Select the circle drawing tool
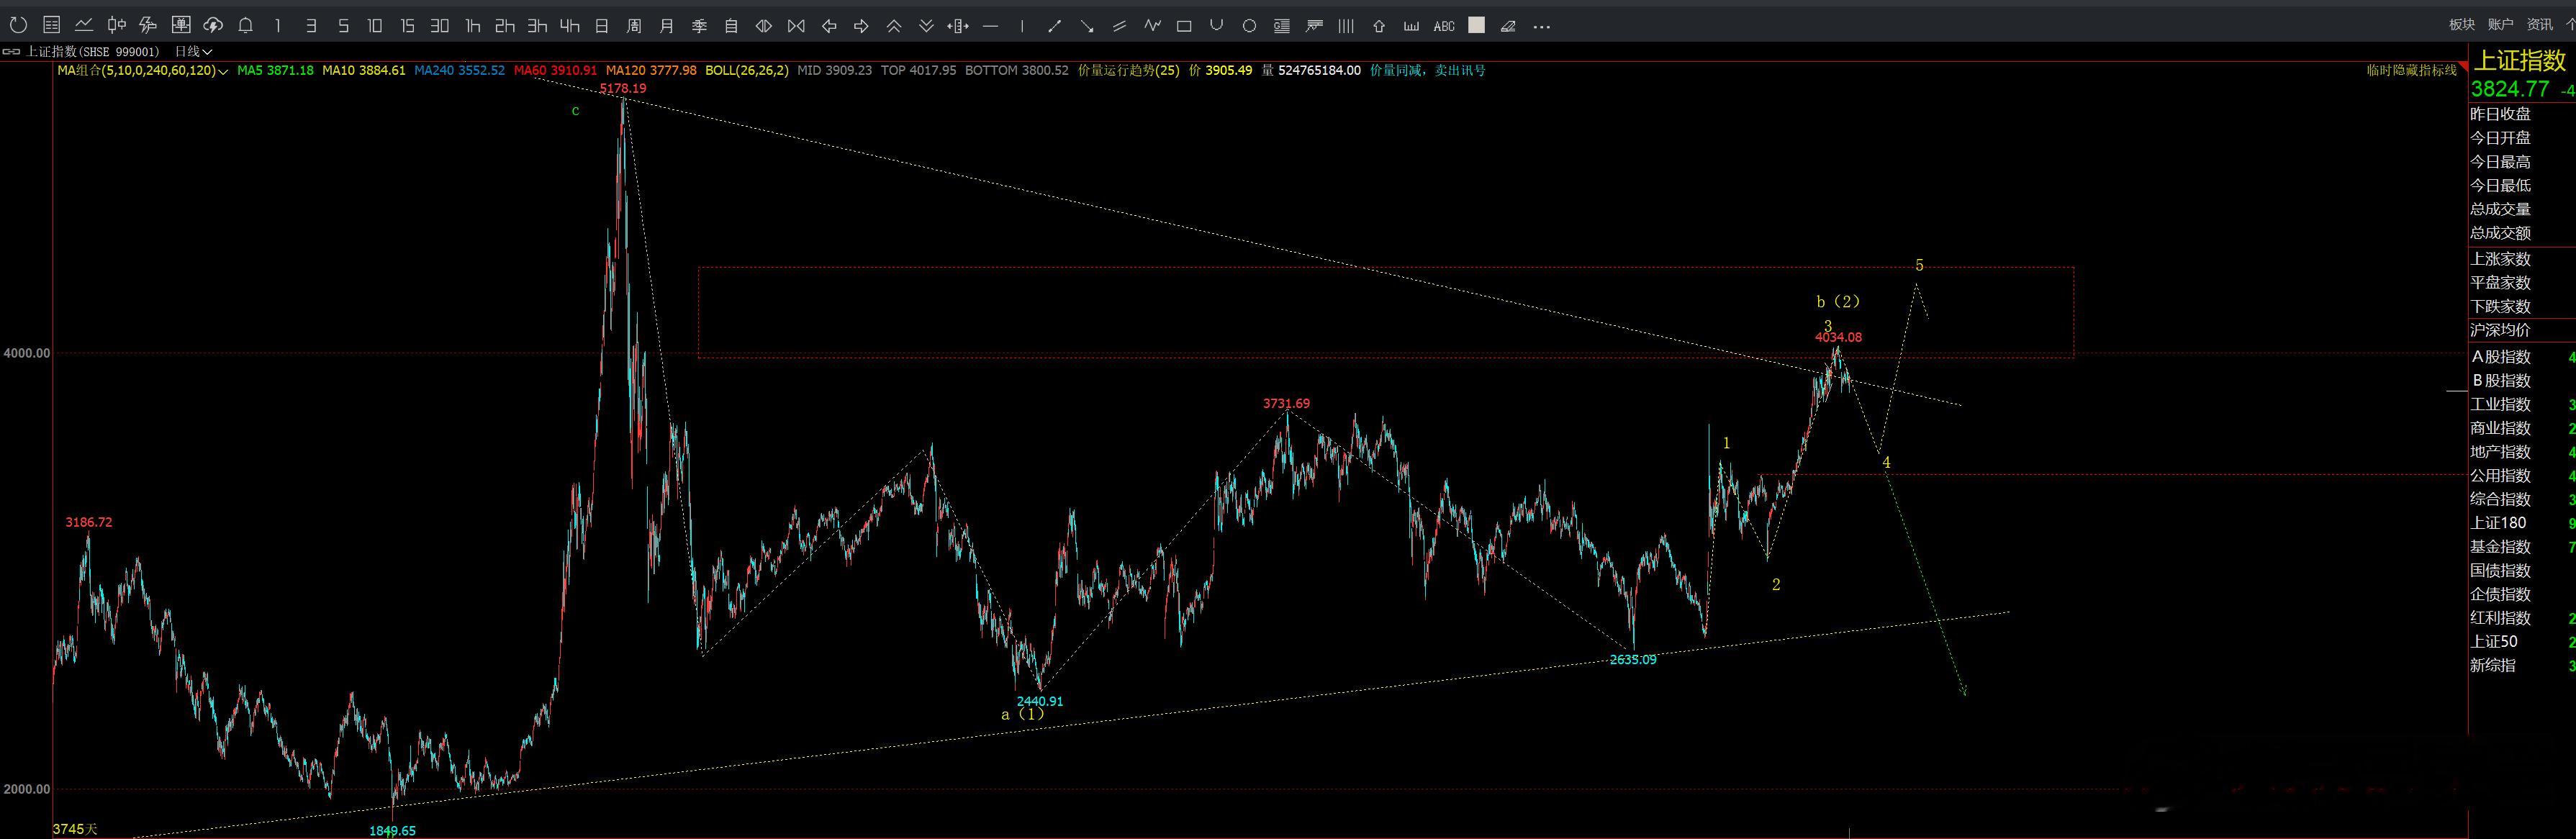Viewport: 2576px width, 839px height. point(1249,26)
